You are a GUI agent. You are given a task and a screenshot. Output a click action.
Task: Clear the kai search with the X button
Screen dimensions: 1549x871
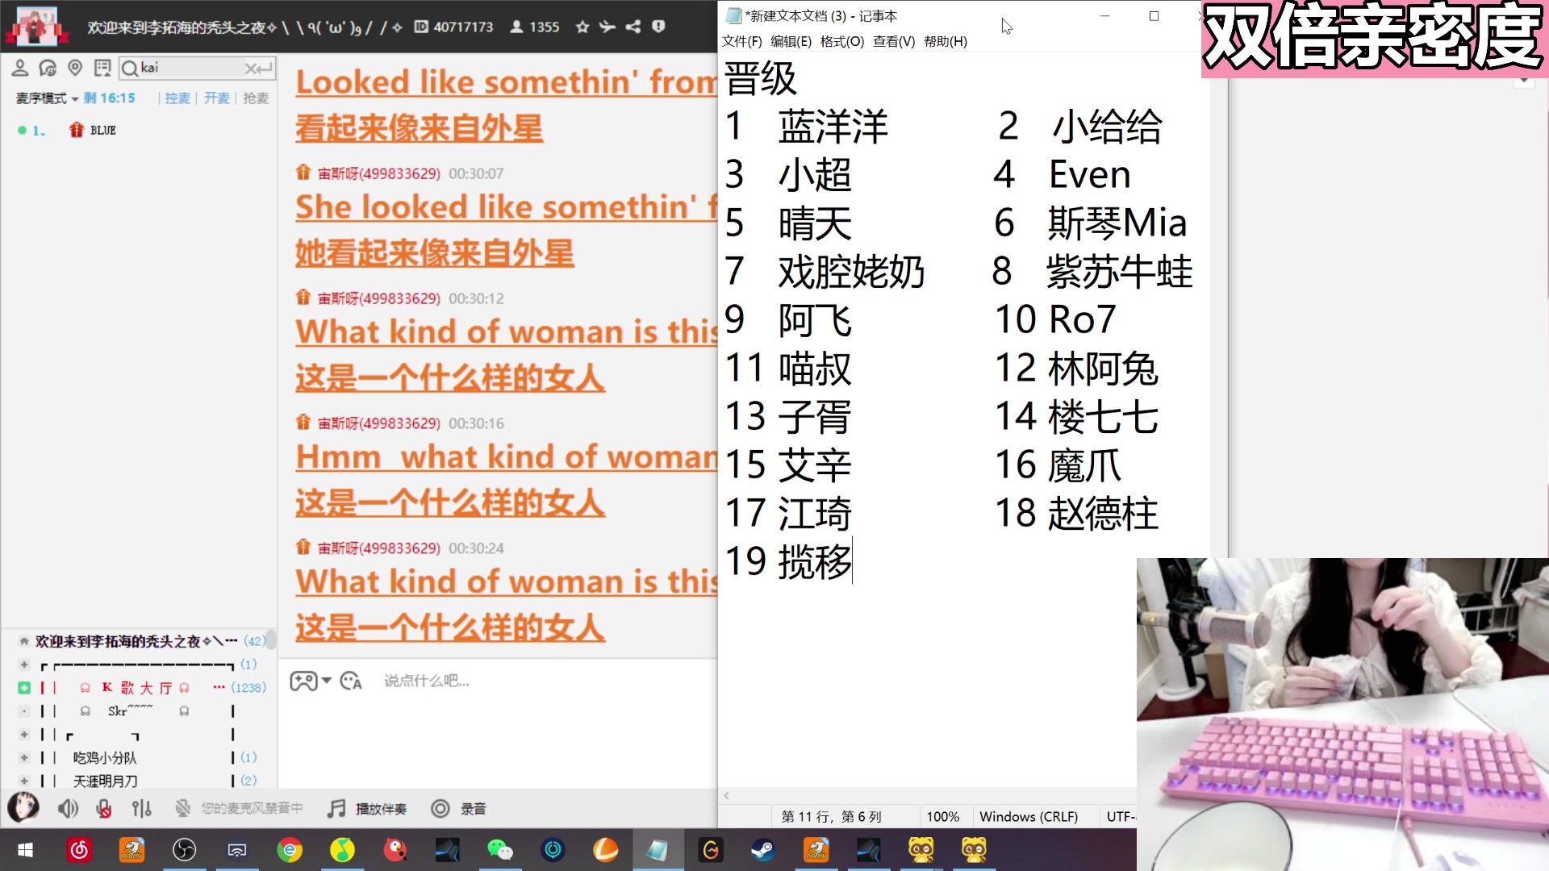point(251,68)
